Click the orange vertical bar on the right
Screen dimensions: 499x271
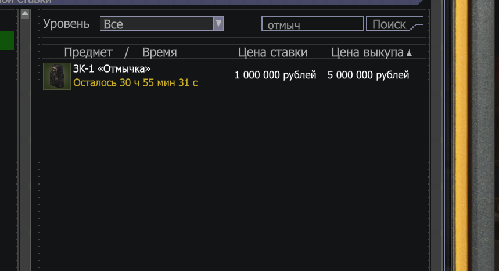461,136
